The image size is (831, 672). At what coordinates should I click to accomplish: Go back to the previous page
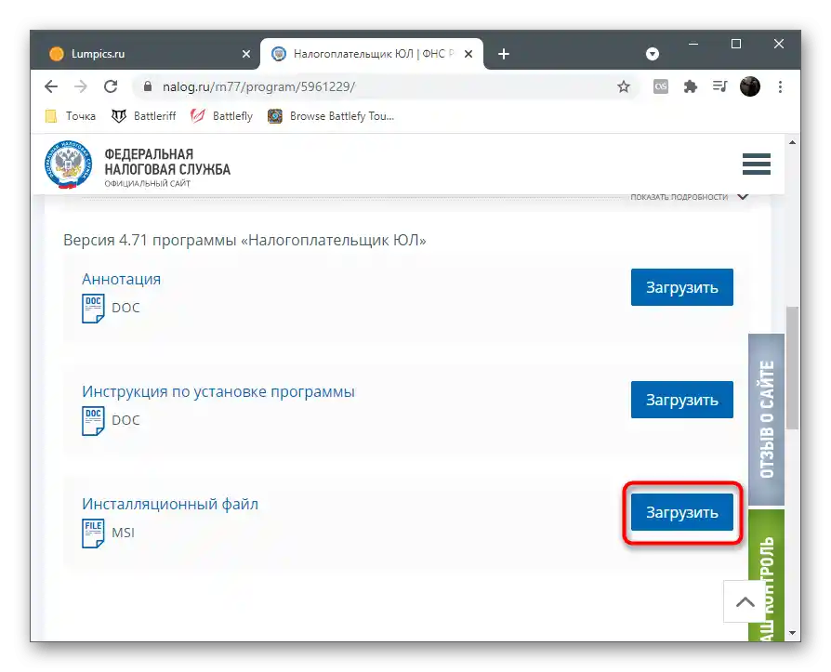[51, 86]
